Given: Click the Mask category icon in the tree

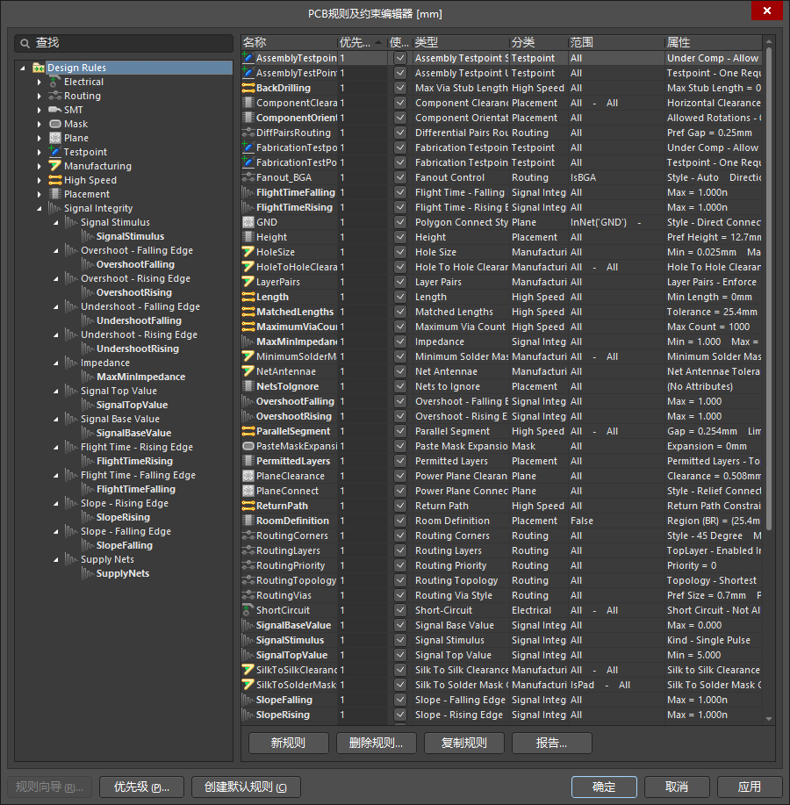Looking at the screenshot, I should [x=55, y=124].
